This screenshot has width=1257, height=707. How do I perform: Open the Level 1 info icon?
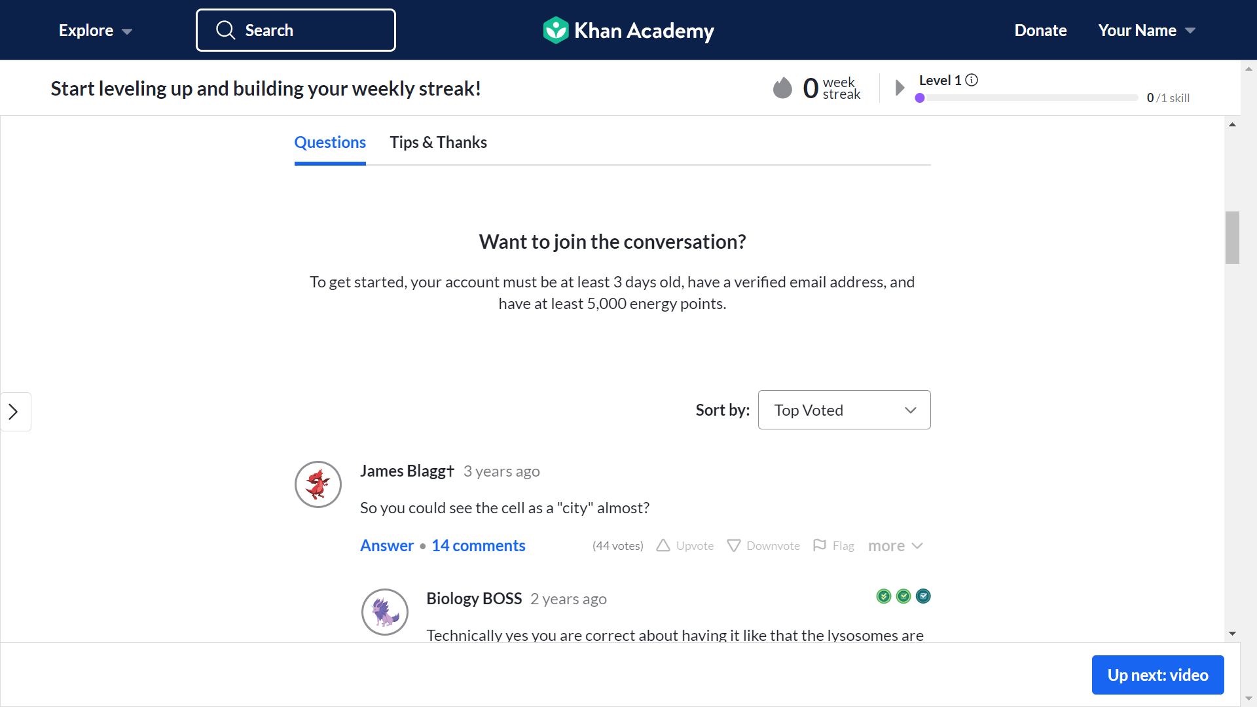[972, 80]
